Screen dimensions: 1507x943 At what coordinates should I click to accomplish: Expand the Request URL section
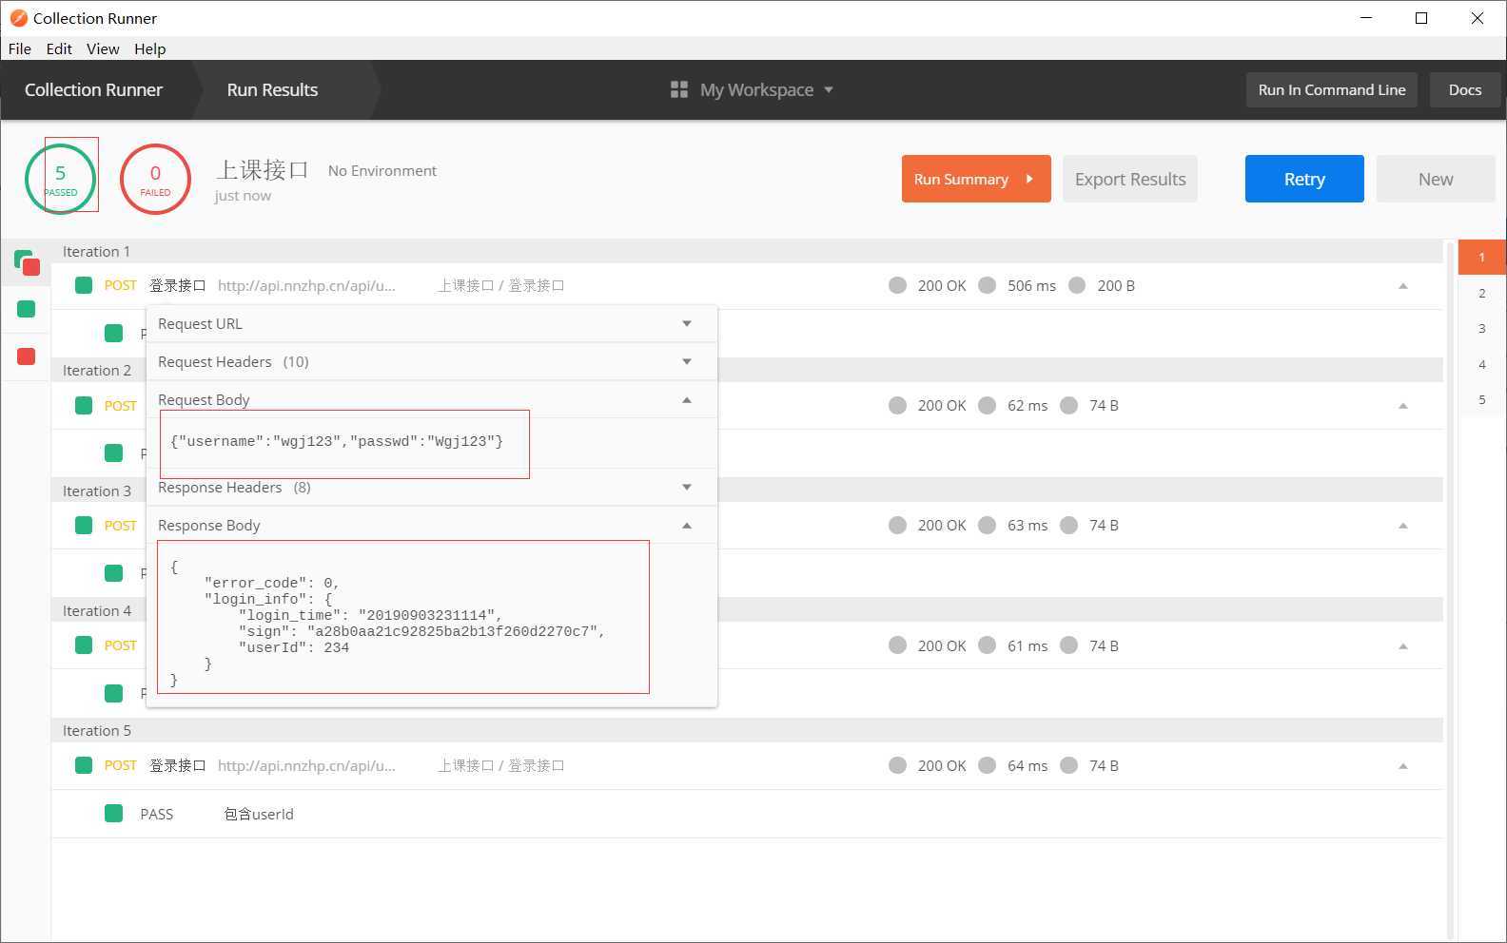pyautogui.click(x=431, y=323)
